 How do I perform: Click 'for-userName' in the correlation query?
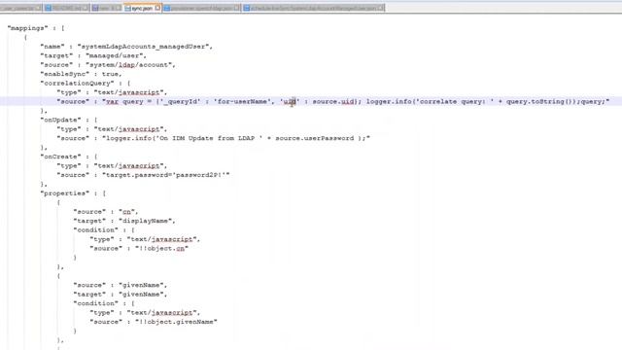click(242, 101)
